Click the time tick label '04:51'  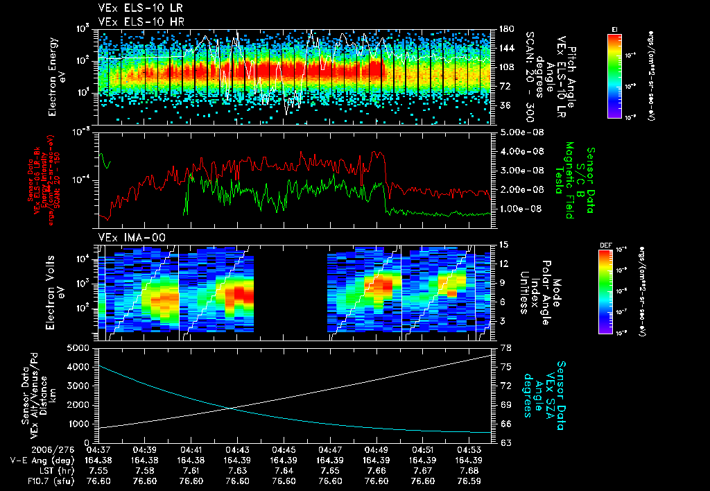pos(422,450)
